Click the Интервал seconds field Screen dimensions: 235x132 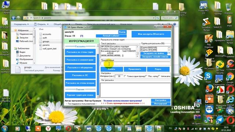click(119, 76)
